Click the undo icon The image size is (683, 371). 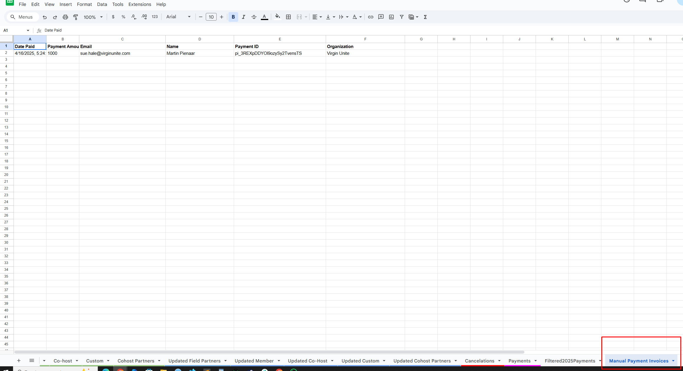(x=45, y=17)
